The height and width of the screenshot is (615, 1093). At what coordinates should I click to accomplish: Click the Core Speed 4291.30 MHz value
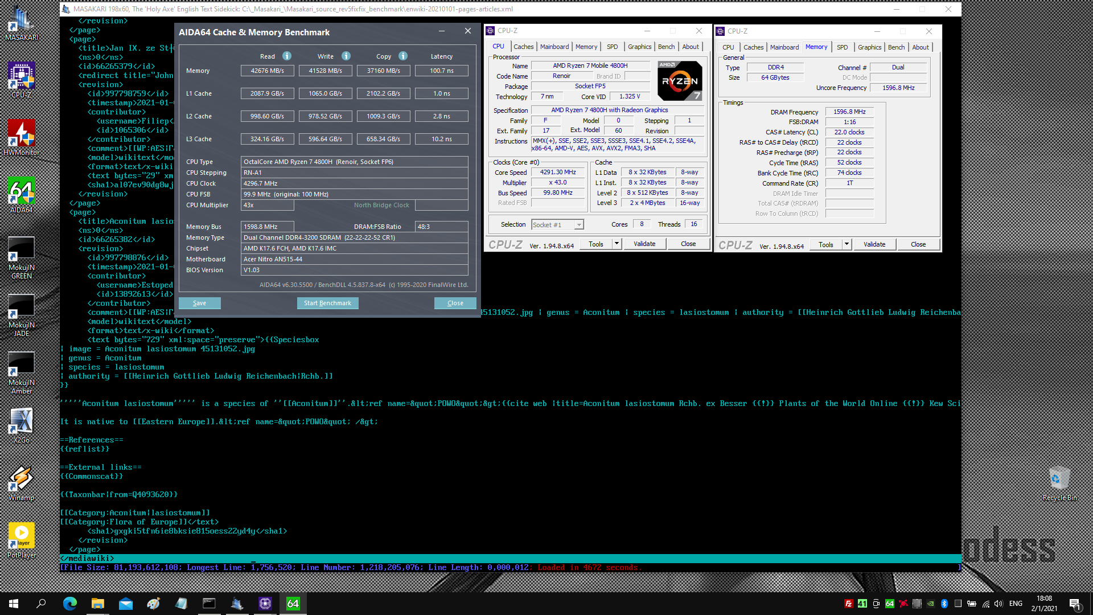click(558, 172)
